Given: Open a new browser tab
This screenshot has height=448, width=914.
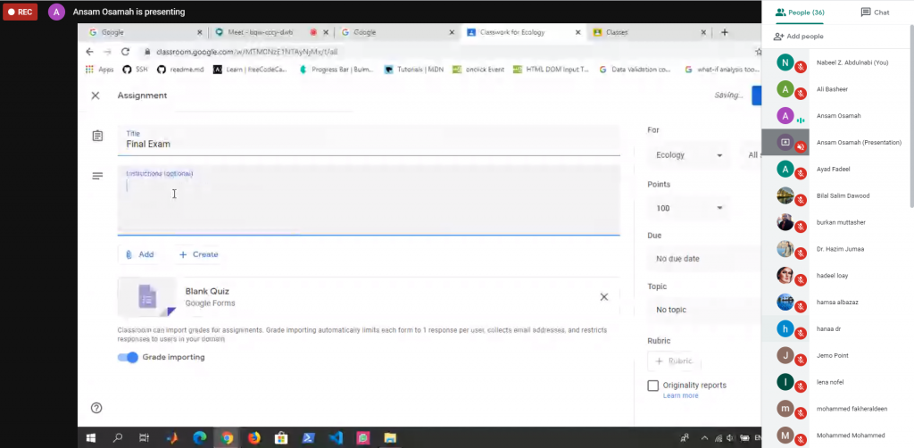Looking at the screenshot, I should [x=724, y=32].
